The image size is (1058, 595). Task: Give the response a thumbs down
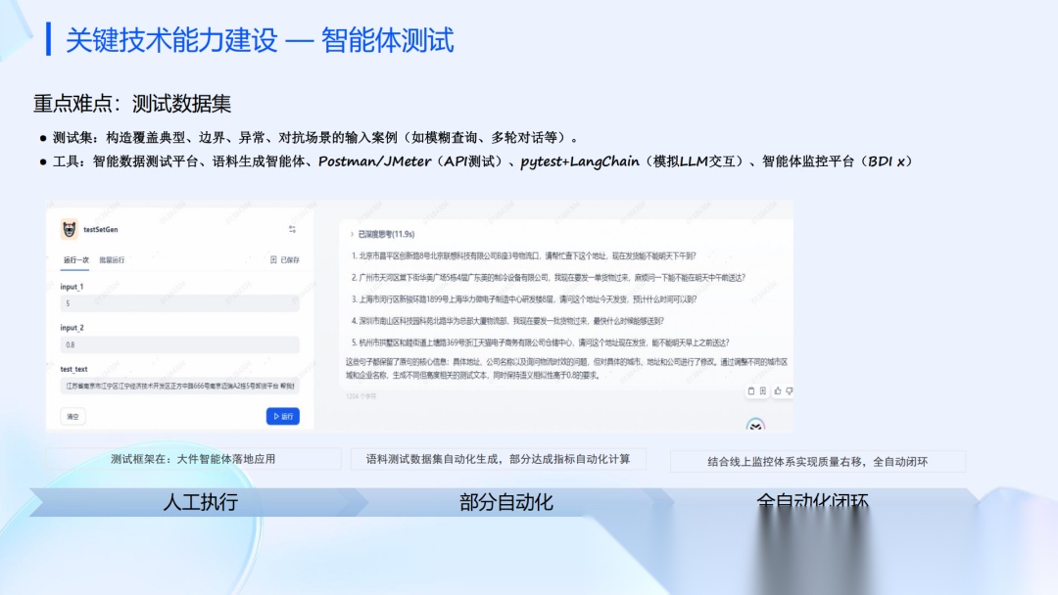click(x=789, y=390)
